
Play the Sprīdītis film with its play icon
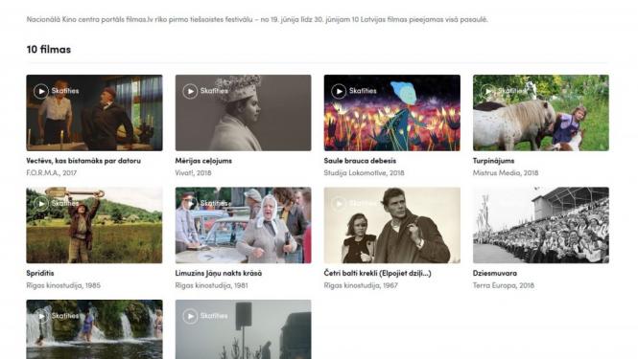(x=40, y=203)
